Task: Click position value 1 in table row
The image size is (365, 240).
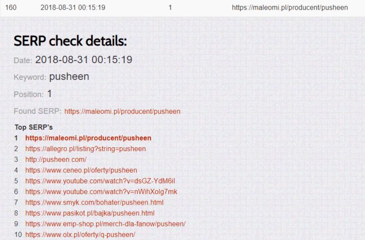Action: click(x=170, y=8)
